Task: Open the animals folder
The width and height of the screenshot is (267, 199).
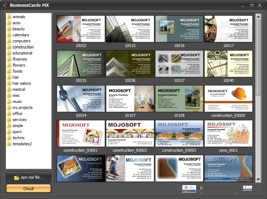Action: (x=19, y=17)
